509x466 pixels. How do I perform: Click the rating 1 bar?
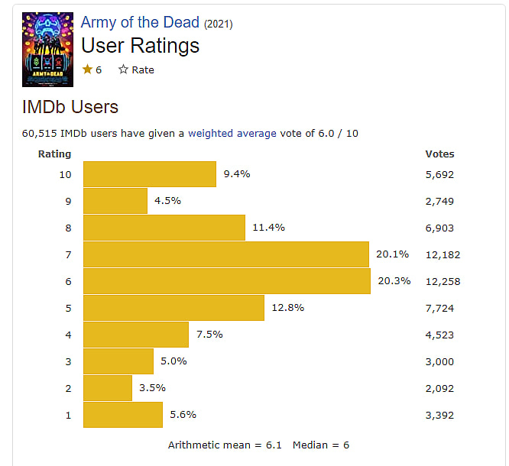click(123, 415)
